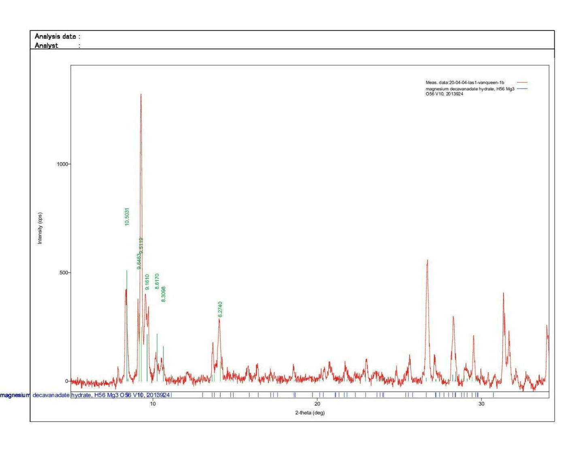
Task: Click the peak label 6.2740
Action: pyautogui.click(x=220, y=309)
